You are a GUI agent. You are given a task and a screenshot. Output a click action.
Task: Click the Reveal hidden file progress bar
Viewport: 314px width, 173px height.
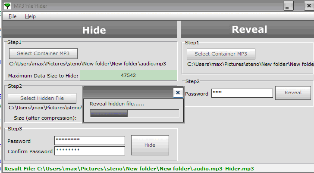[x=135, y=113]
